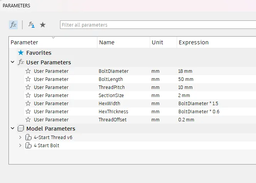Collapse the User Parameters group
This screenshot has height=183, width=256.
pyautogui.click(x=13, y=62)
